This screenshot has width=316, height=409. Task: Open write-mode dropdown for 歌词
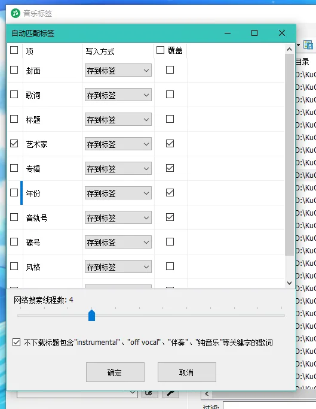point(118,95)
